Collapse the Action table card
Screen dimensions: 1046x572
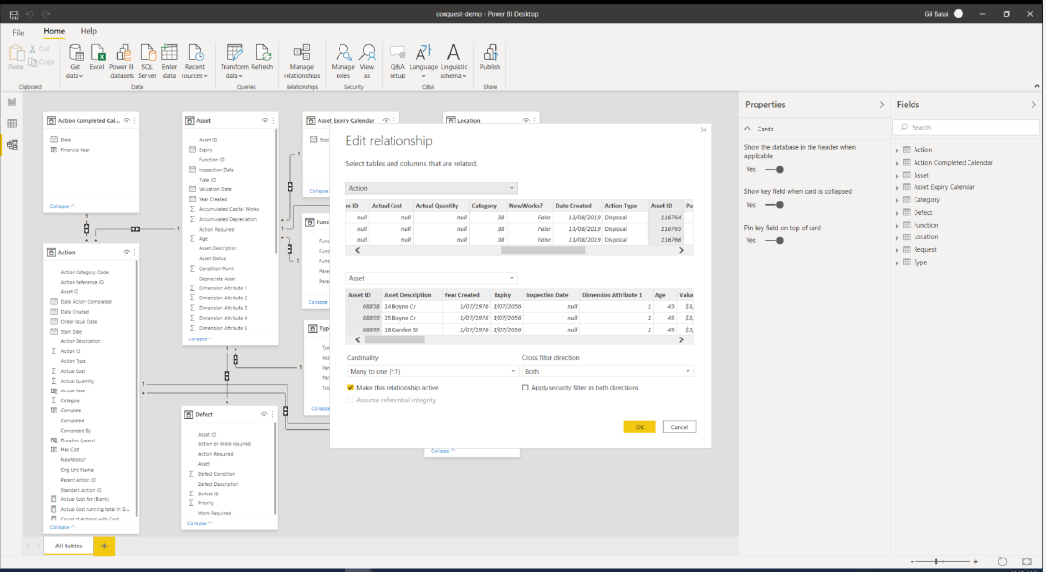coord(62,527)
